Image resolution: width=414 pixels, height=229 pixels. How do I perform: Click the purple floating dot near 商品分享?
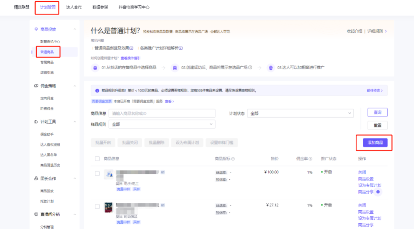(378, 192)
